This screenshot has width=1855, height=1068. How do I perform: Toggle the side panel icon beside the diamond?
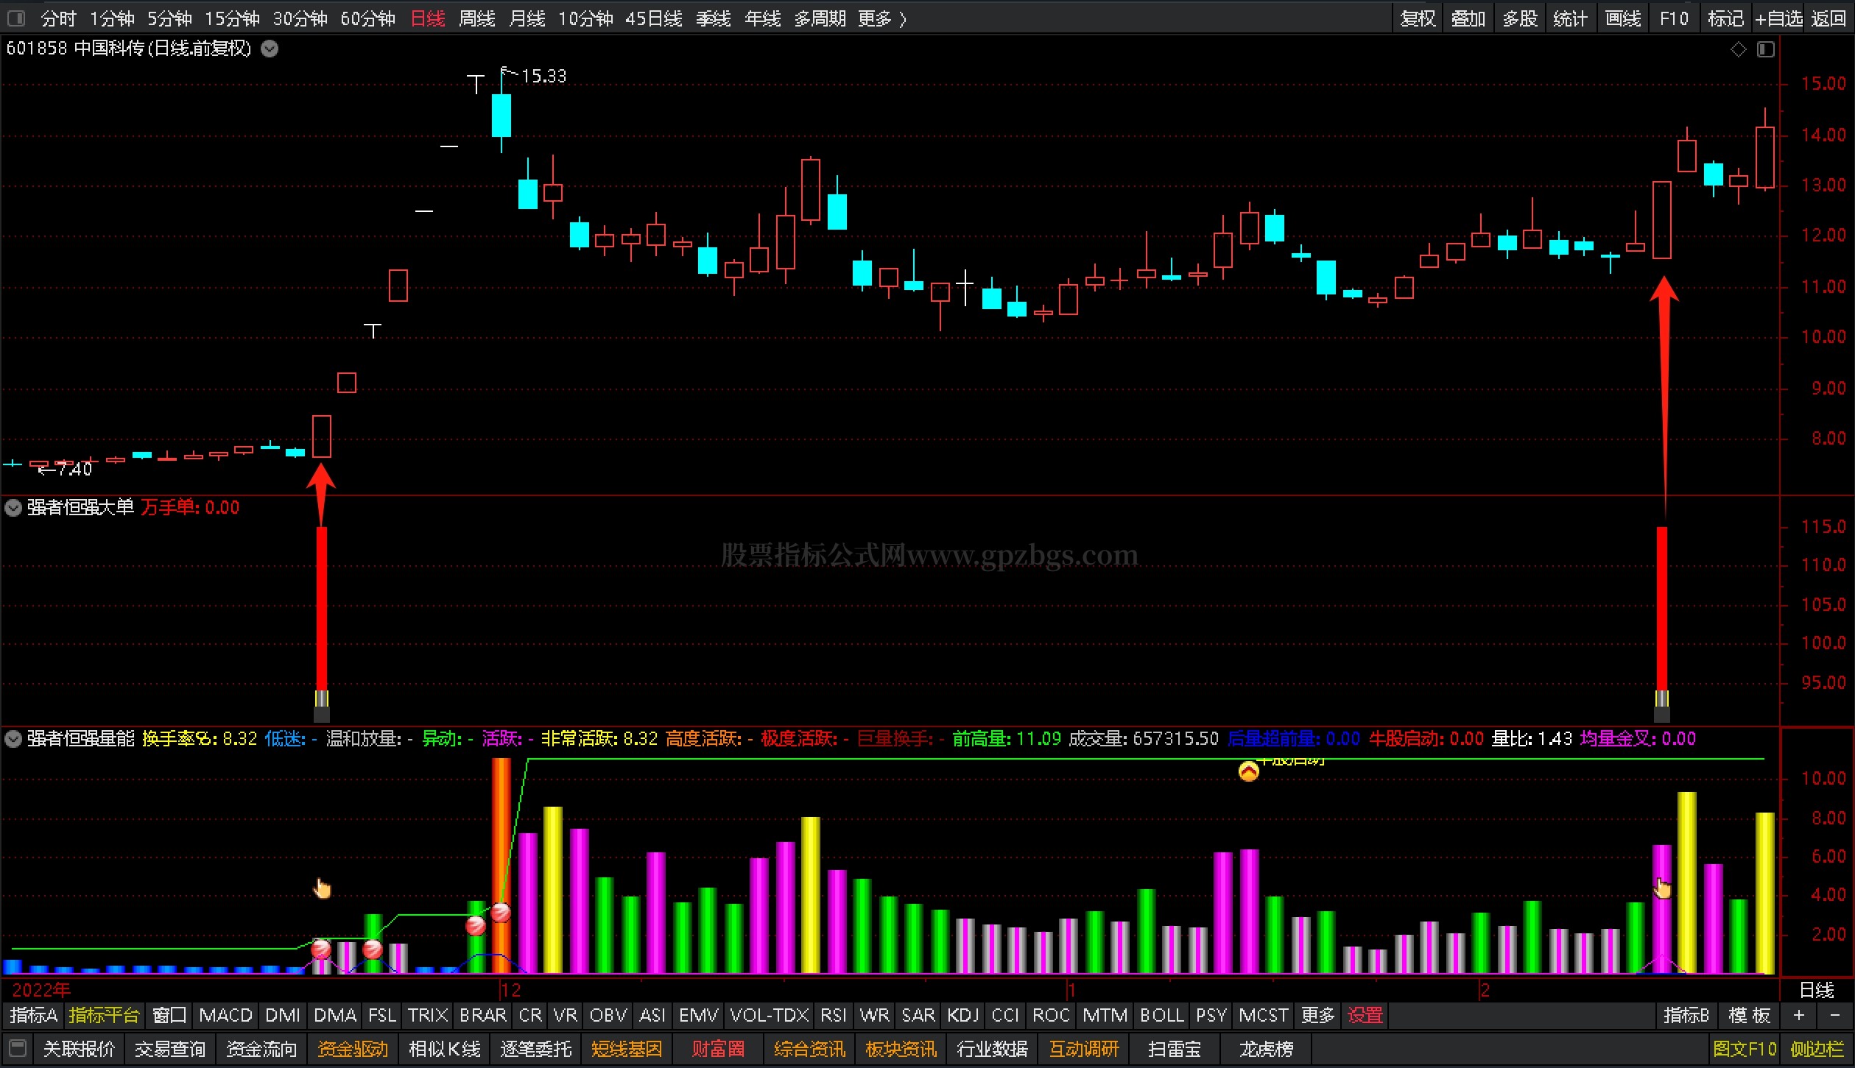(1765, 49)
